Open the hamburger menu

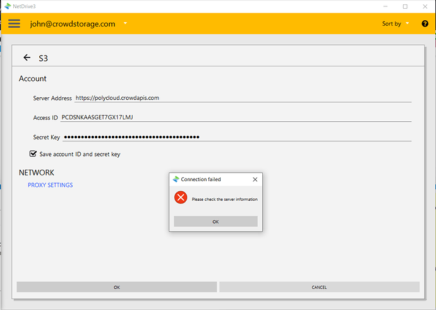tap(14, 23)
